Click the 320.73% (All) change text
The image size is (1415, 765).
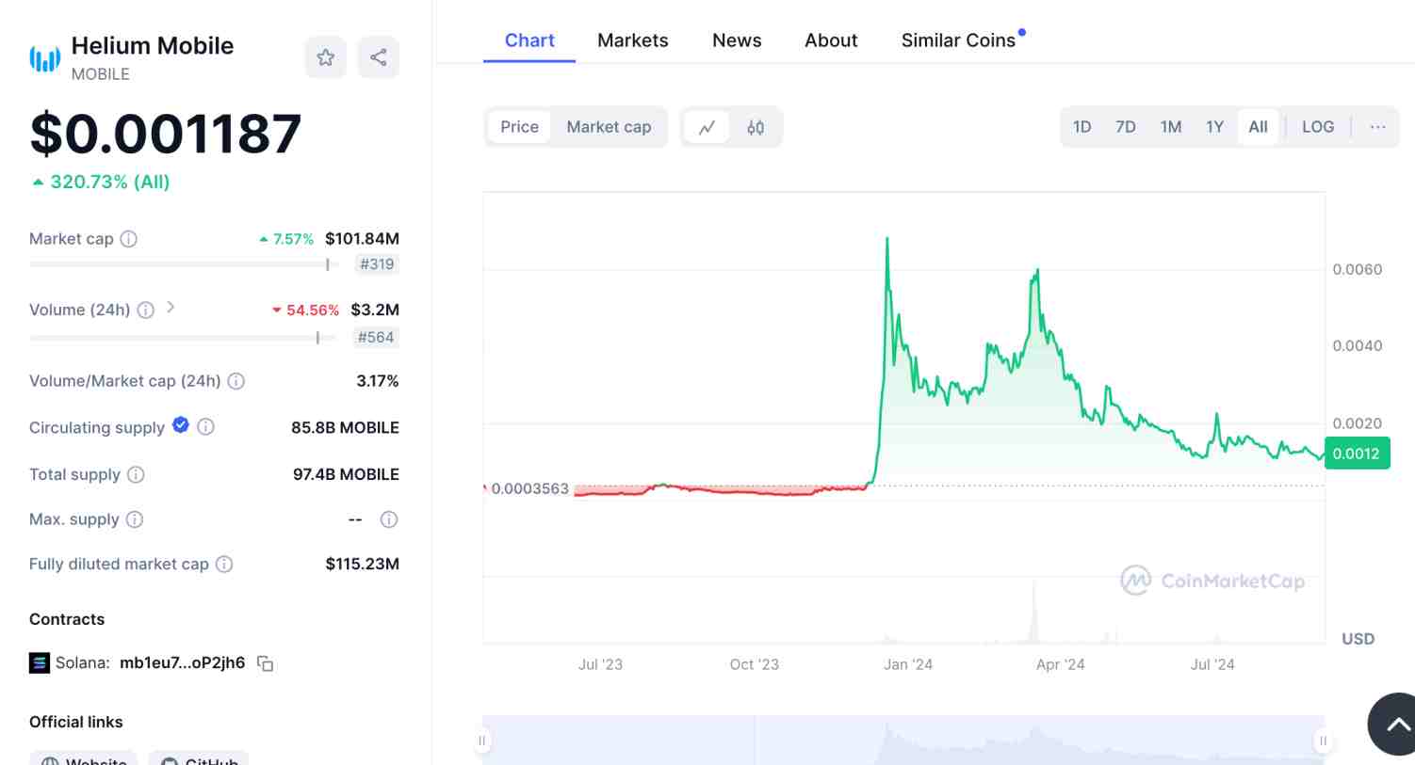[x=109, y=182]
